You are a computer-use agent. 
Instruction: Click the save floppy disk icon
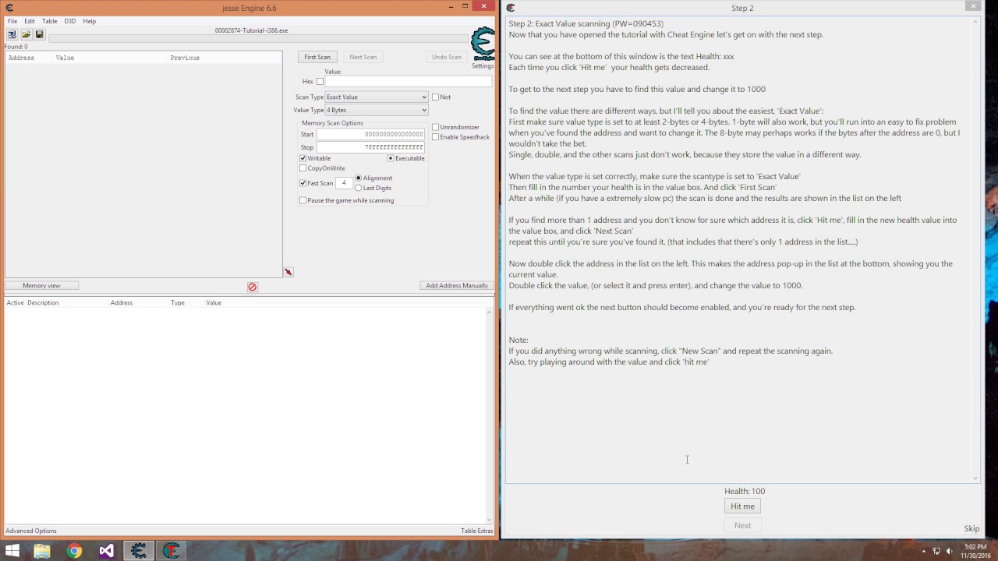[39, 34]
